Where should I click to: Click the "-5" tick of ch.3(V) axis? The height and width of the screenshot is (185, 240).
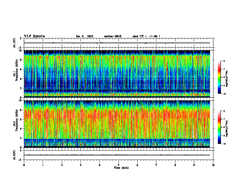pyautogui.click(x=20, y=160)
